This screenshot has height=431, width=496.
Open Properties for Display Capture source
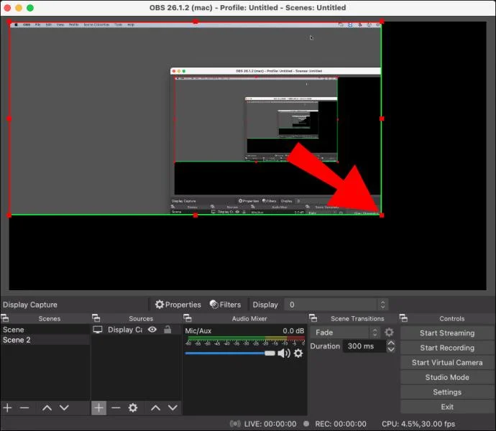(x=178, y=305)
